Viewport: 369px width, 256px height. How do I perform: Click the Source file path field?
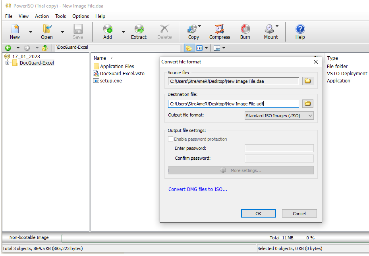(x=234, y=81)
